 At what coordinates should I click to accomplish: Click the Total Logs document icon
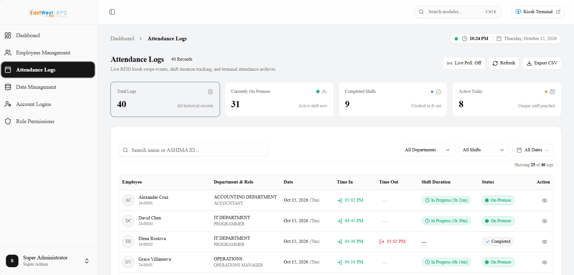point(210,92)
